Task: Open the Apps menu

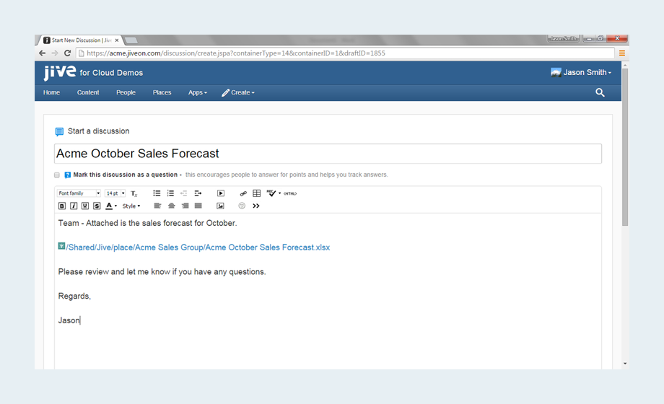Action: (197, 92)
